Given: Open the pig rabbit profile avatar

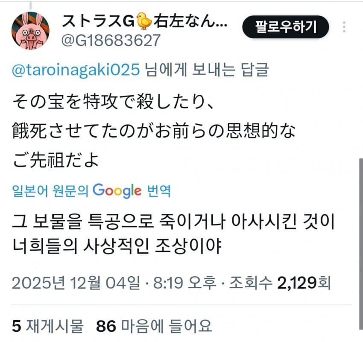Looking at the screenshot, I should [30, 30].
